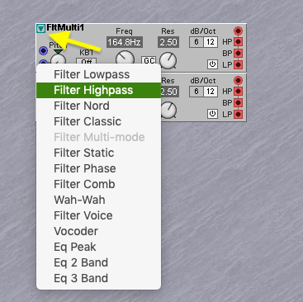Toggle the GC gain control button

[149, 60]
